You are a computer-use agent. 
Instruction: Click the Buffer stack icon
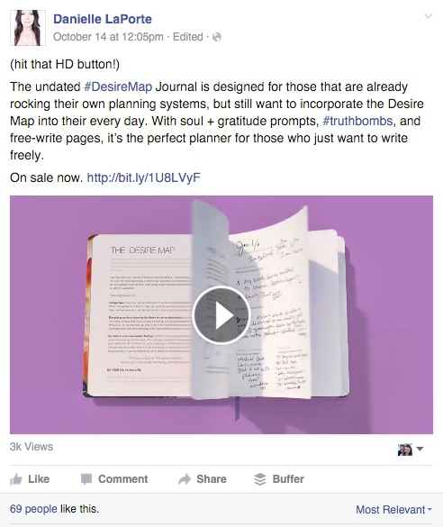(260, 479)
